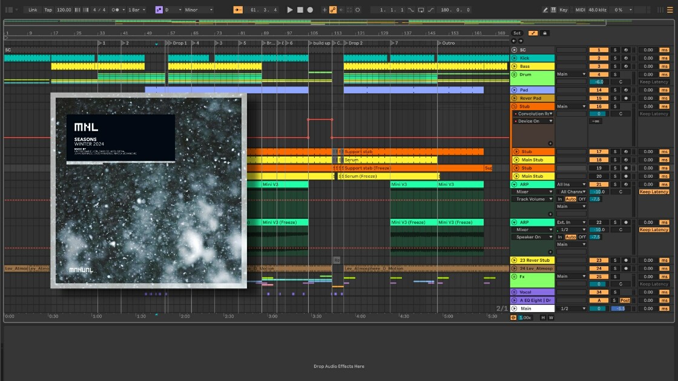
Task: Open the root note D dropdown
Action: point(173,10)
